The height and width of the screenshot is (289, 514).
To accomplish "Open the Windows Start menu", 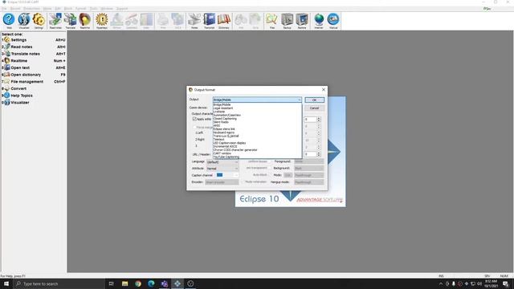I will pyautogui.click(x=6, y=283).
